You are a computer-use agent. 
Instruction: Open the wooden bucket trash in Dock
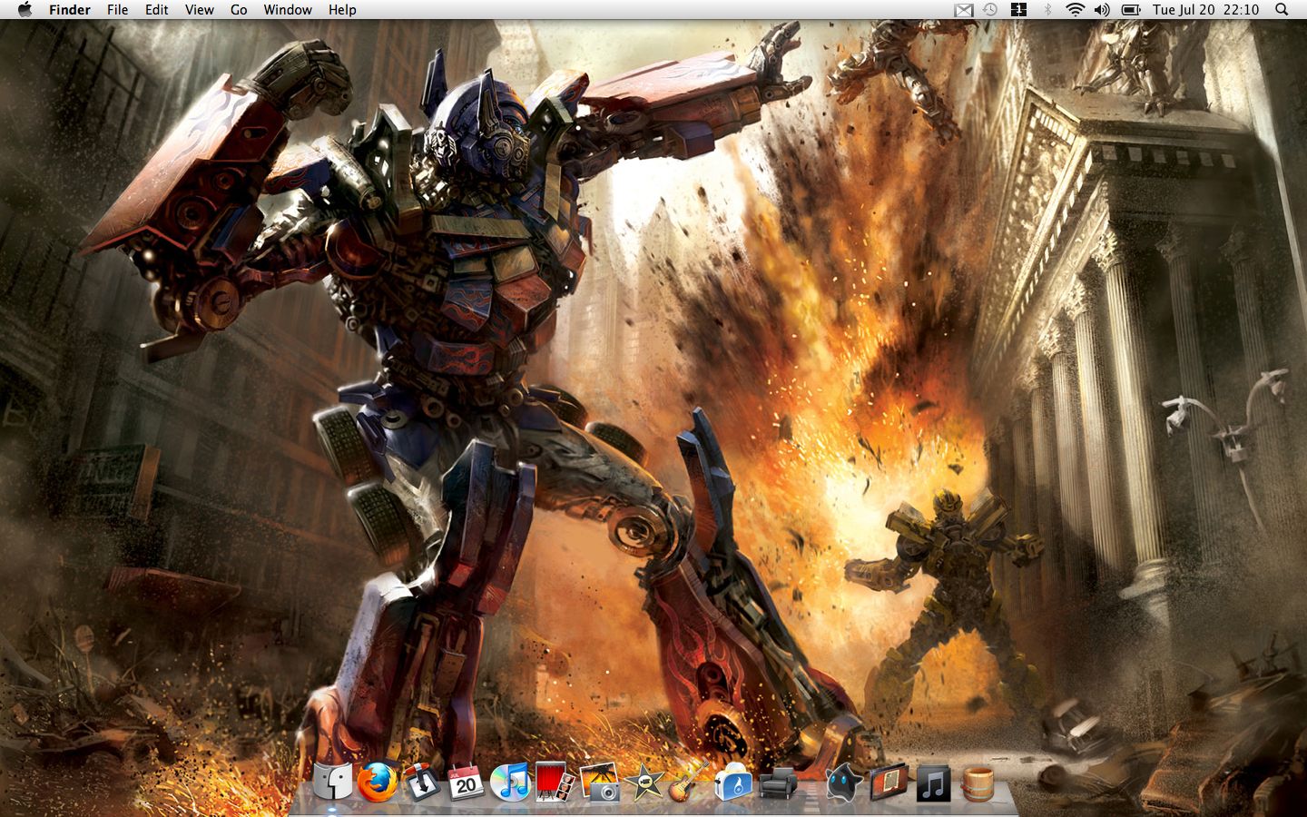978,783
